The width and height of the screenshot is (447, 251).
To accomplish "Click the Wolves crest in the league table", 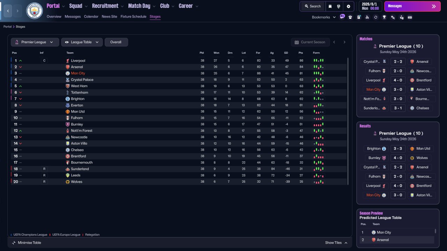I will tap(68, 182).
